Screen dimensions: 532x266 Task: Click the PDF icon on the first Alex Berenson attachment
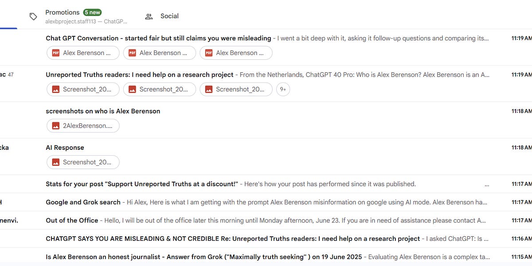55,53
